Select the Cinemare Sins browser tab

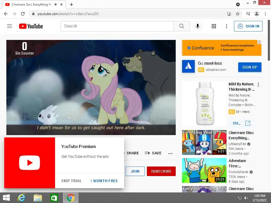click(34, 4)
